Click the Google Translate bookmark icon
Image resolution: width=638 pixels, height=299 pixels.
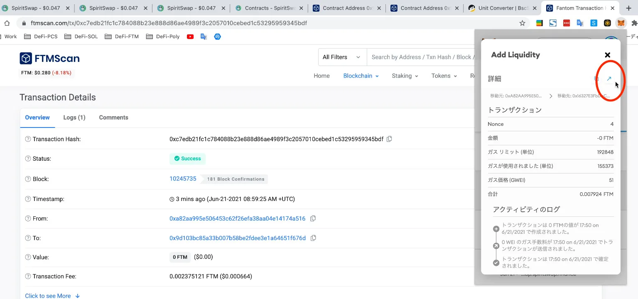click(204, 37)
